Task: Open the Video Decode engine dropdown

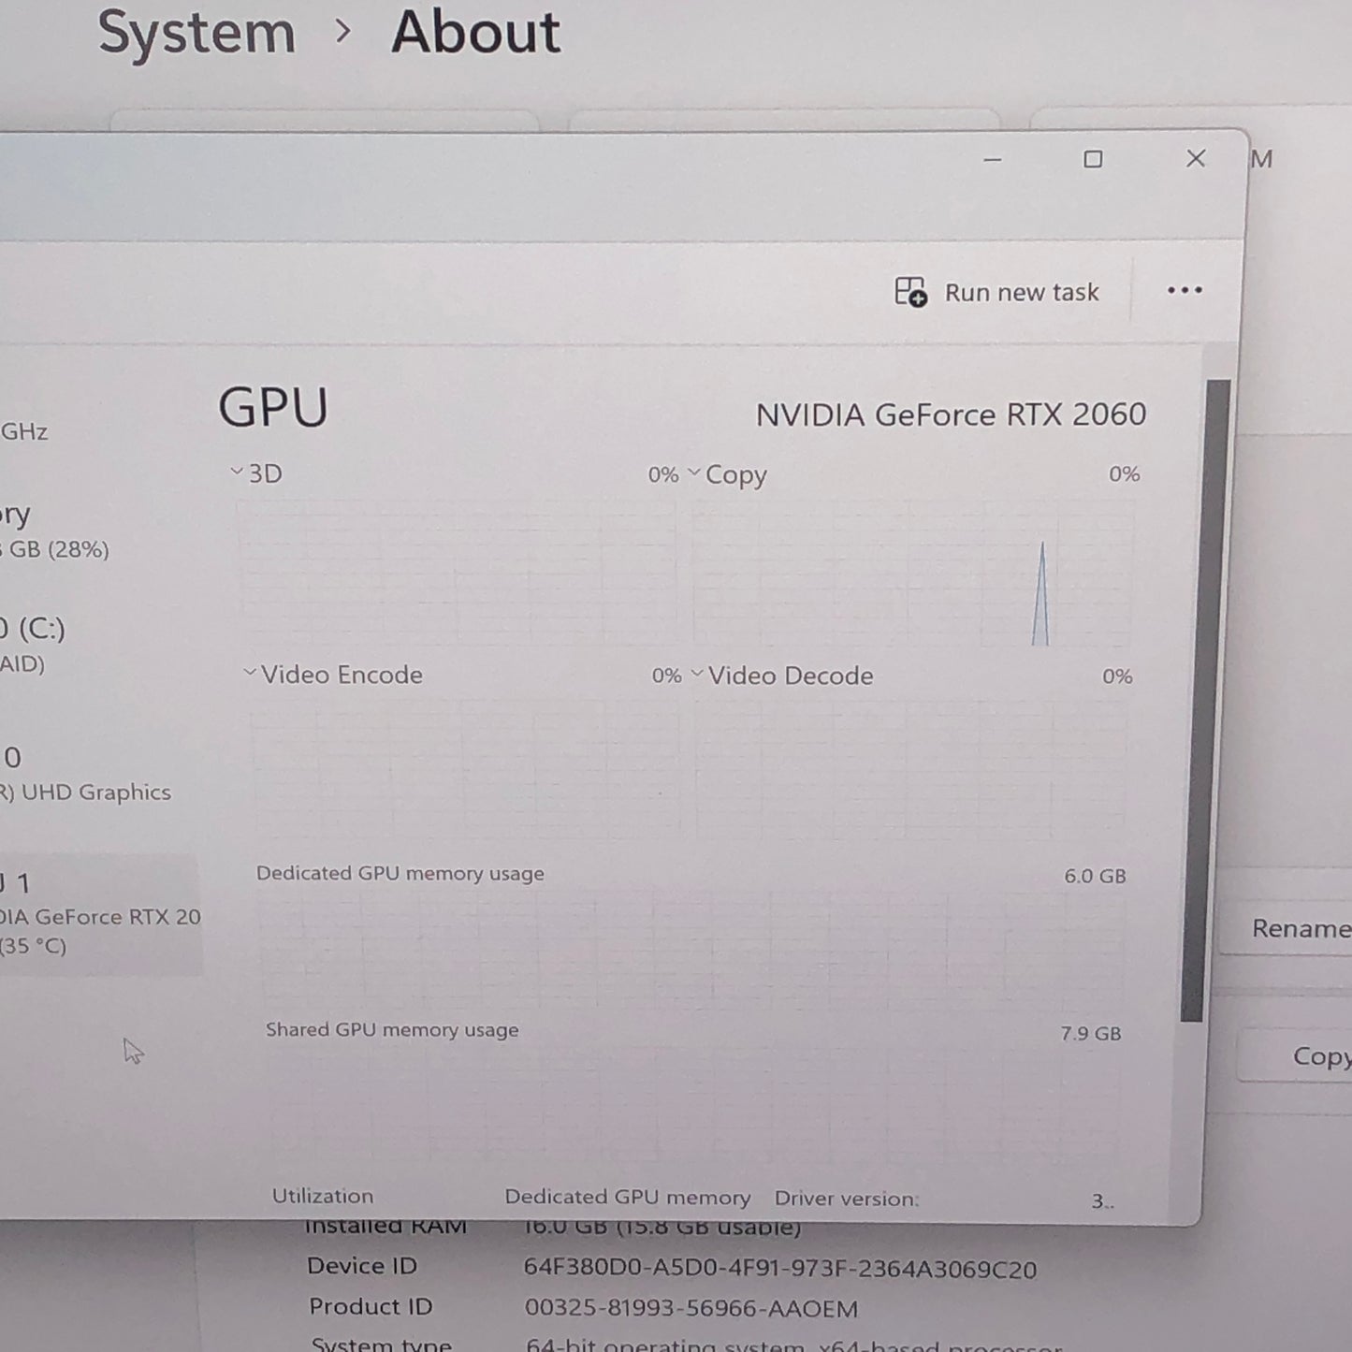Action: 696,674
